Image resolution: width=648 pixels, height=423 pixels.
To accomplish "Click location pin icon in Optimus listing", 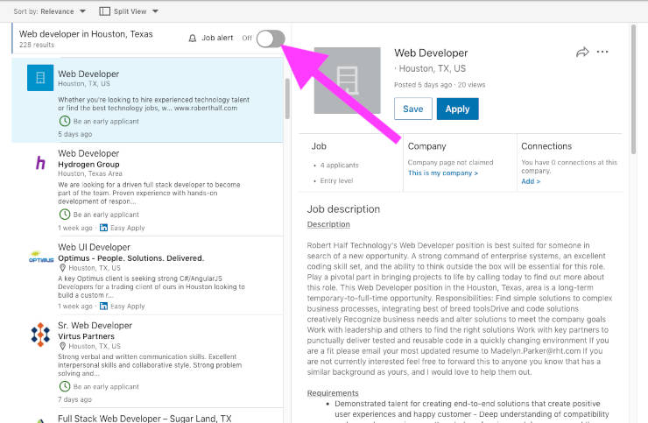I will click(62, 268).
